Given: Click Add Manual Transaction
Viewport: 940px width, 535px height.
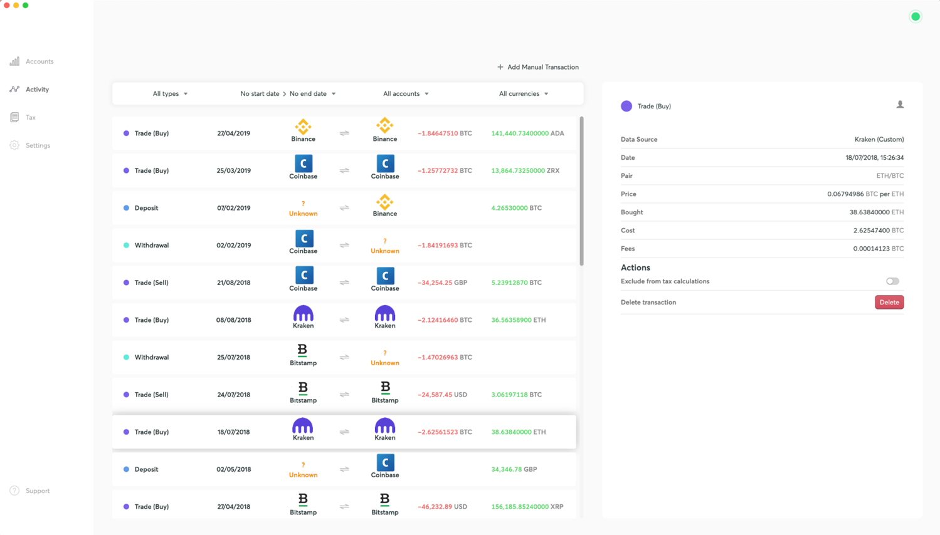Looking at the screenshot, I should [x=537, y=67].
